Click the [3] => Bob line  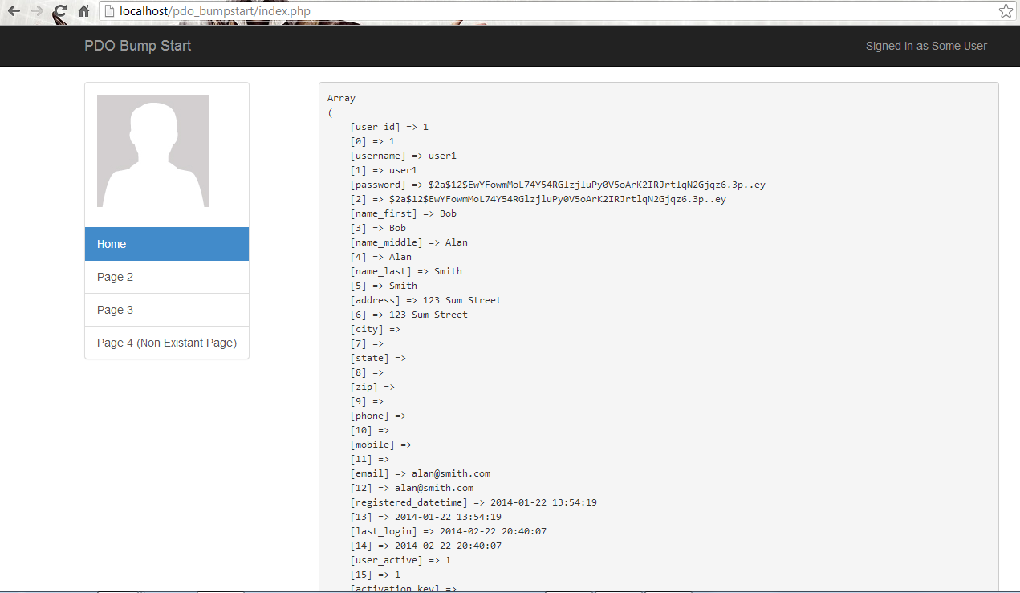tap(378, 228)
